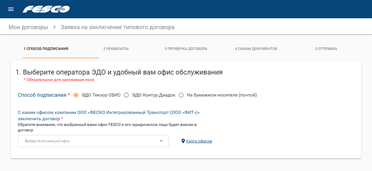Open step 2 Реквизиты tab

(116, 49)
